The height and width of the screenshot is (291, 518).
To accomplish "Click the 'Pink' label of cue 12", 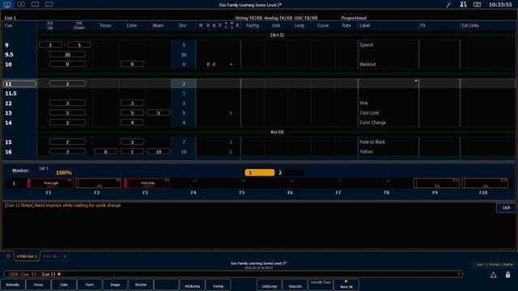I will pyautogui.click(x=363, y=103).
